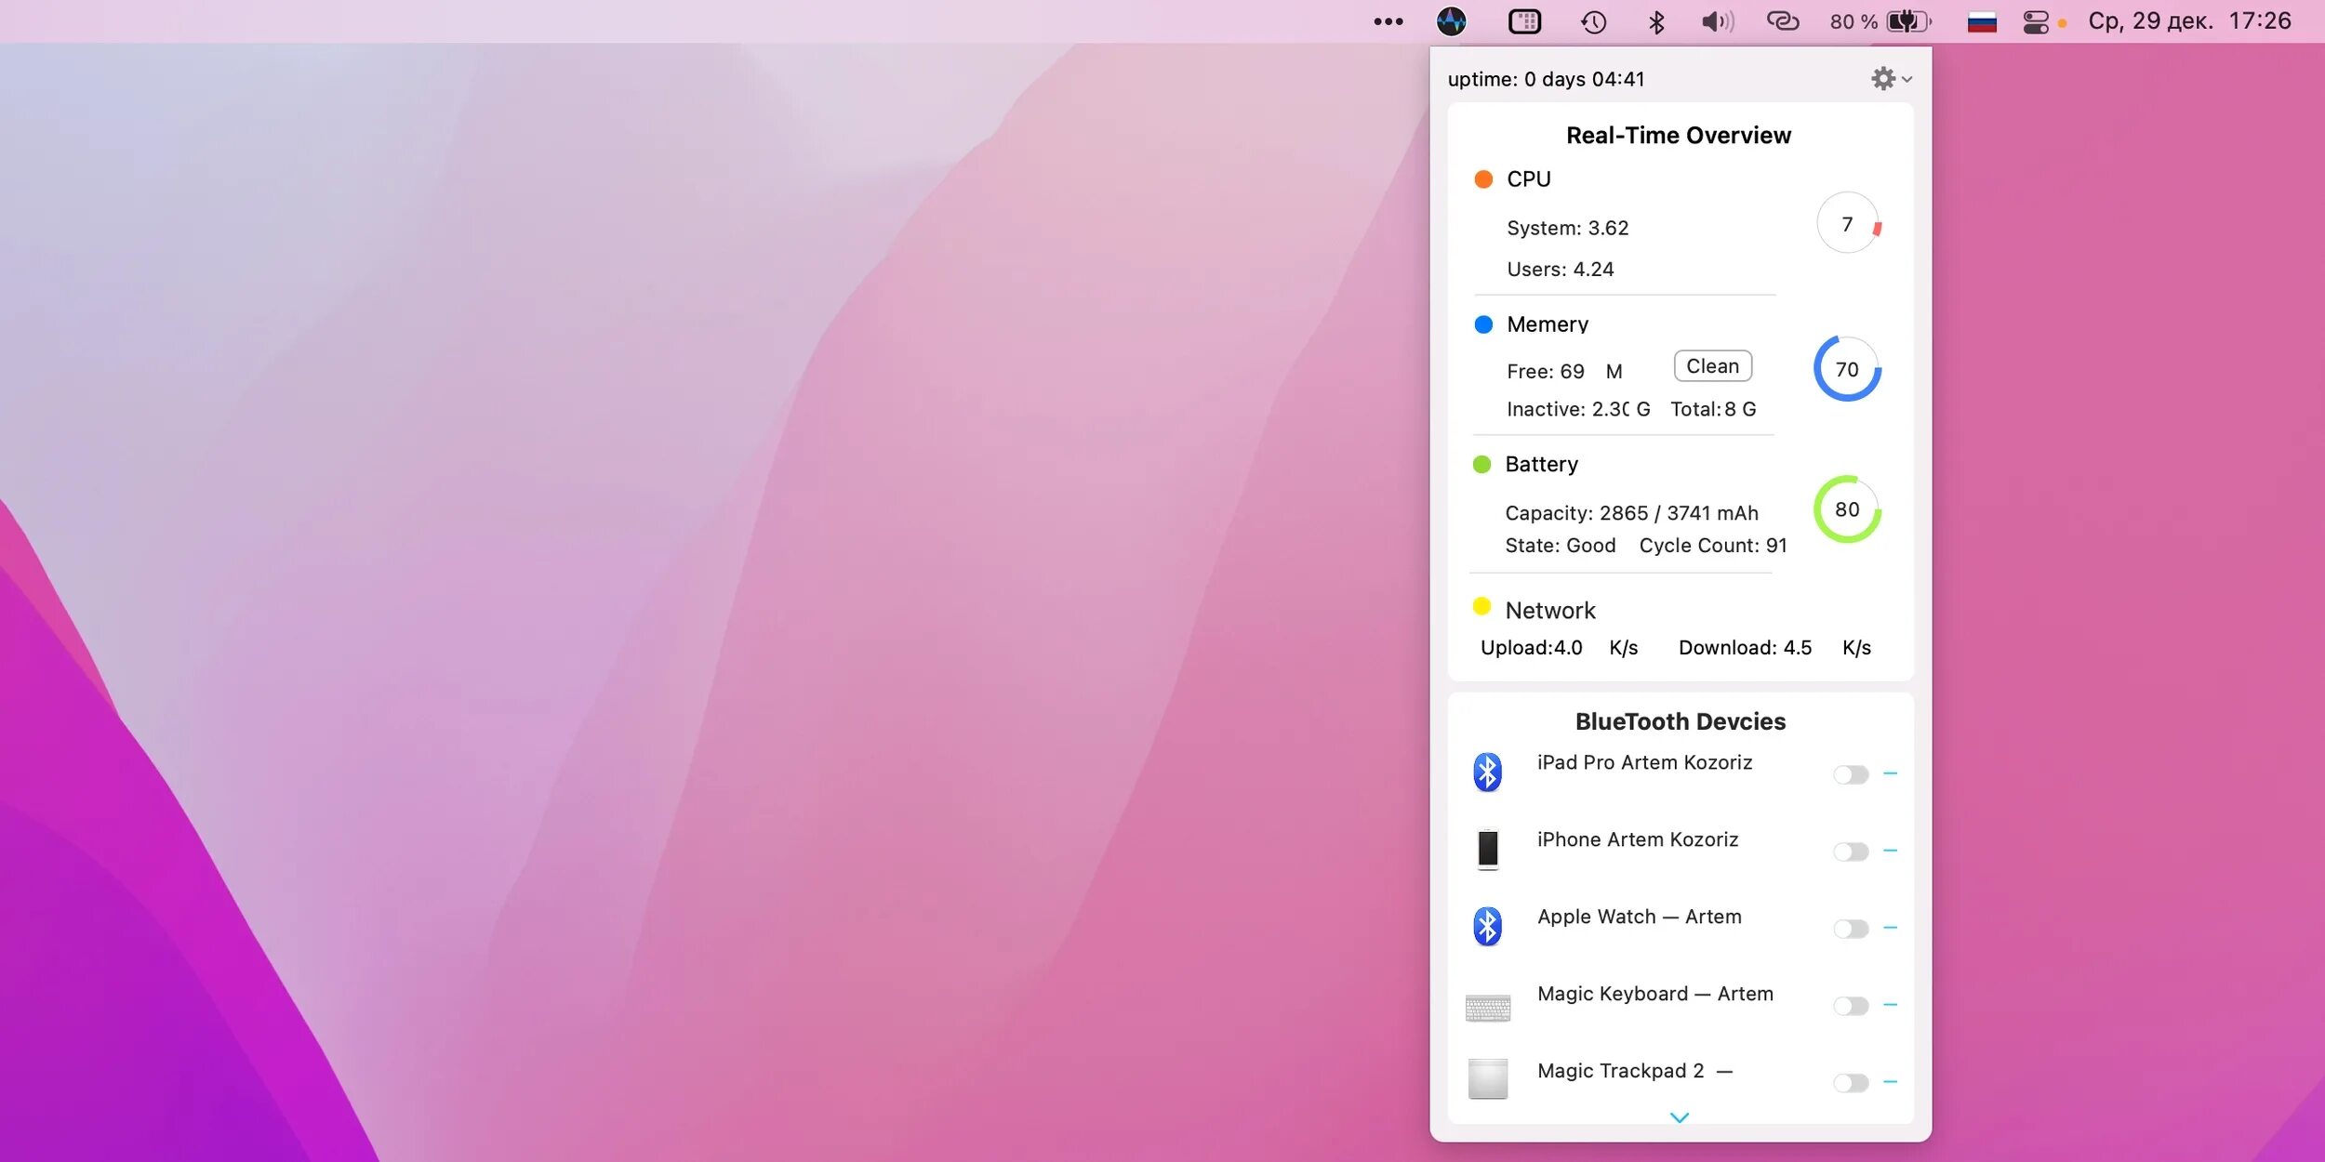Image resolution: width=2325 pixels, height=1162 pixels.
Task: Open the Time Machine menu bar icon
Action: coord(1593,21)
